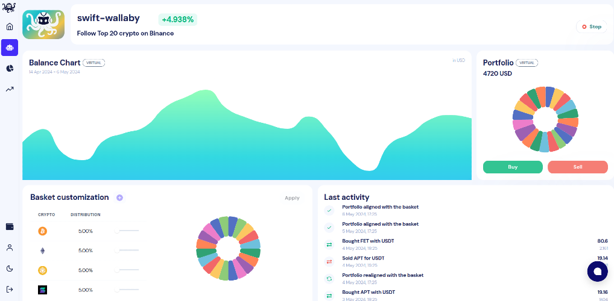
Task: Click the Ethereum distribution slider
Action: (x=127, y=250)
